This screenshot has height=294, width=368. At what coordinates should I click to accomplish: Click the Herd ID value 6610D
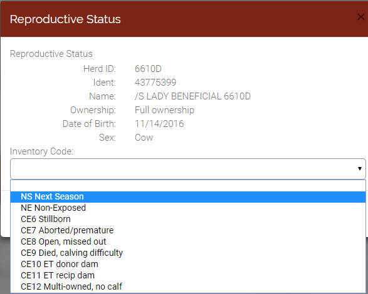tap(148, 69)
